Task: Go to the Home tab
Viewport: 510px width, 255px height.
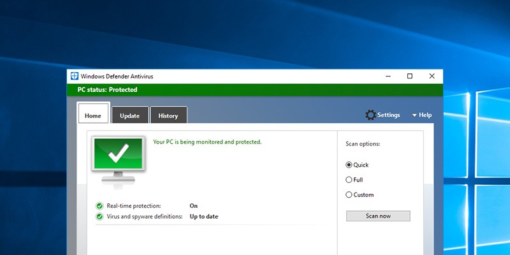Action: point(93,115)
